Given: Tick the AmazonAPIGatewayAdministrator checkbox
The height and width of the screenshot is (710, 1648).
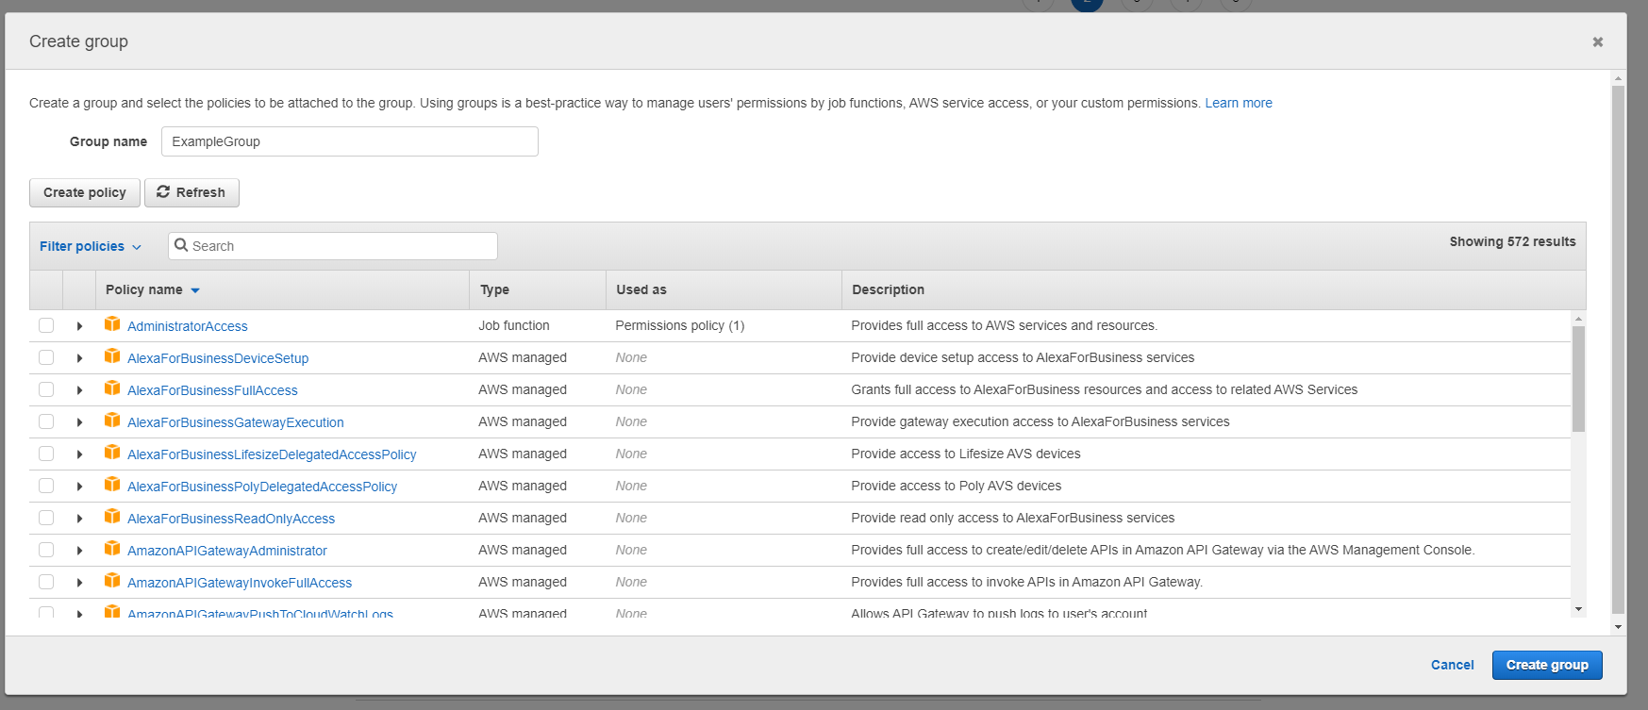Looking at the screenshot, I should [x=46, y=550].
